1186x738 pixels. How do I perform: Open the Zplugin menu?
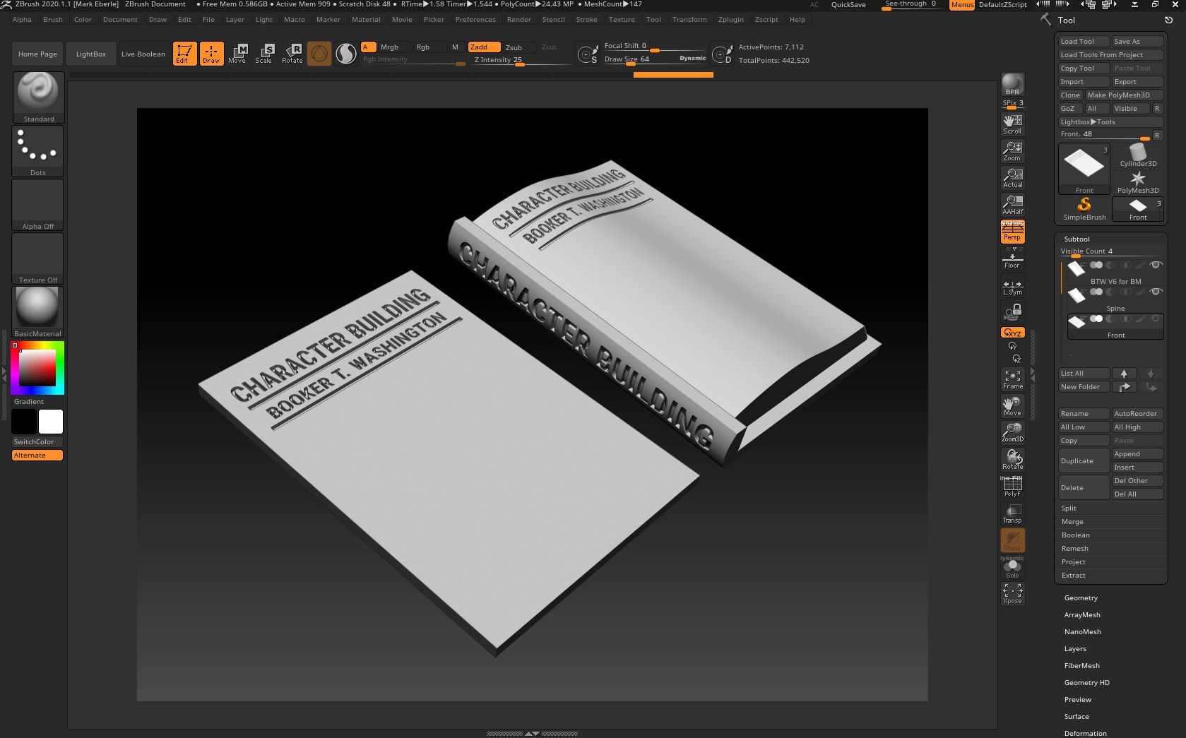click(730, 20)
